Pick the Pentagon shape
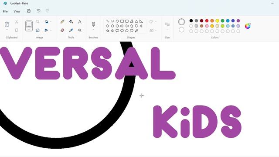 [112, 26]
